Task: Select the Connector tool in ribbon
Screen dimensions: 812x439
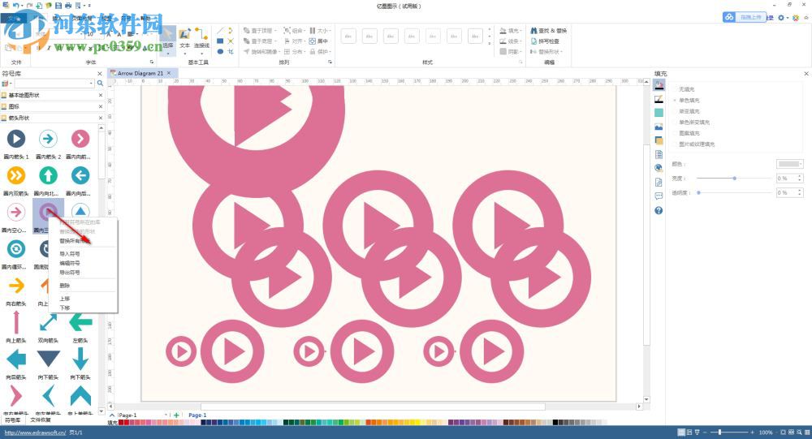Action: pyautogui.click(x=201, y=39)
